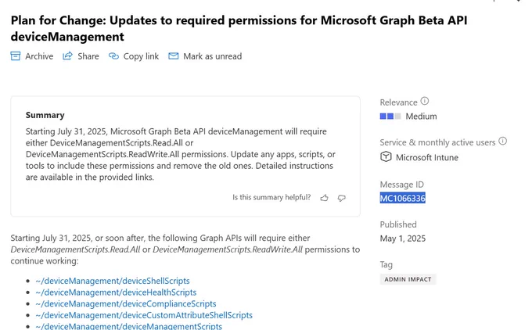Click the Mark as unread label
The width and height of the screenshot is (532, 330).
tap(212, 56)
